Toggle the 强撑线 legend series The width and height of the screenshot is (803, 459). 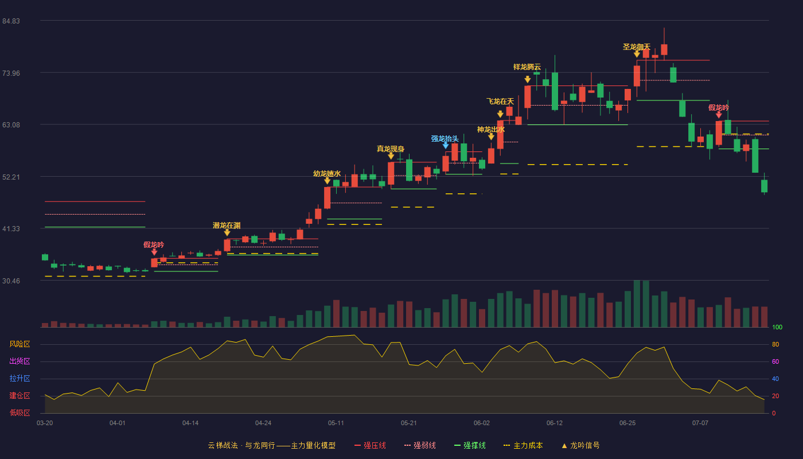click(470, 445)
